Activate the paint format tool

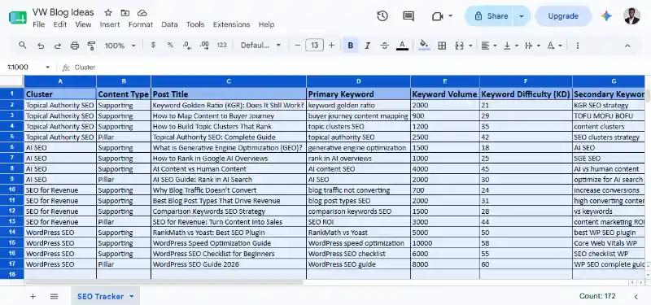pyautogui.click(x=92, y=46)
